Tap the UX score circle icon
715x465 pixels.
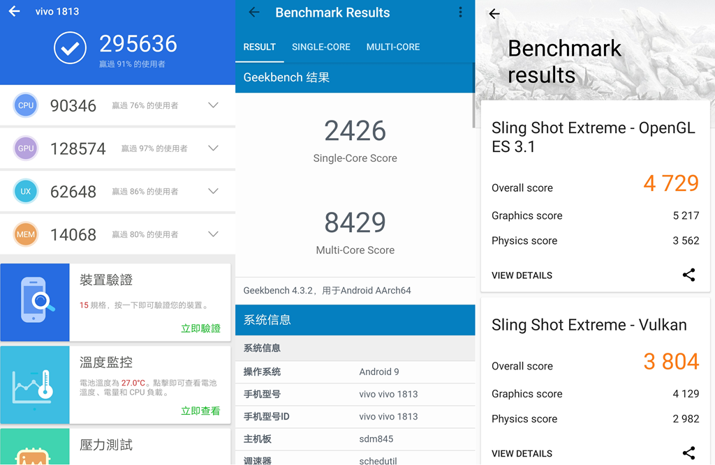tap(26, 192)
